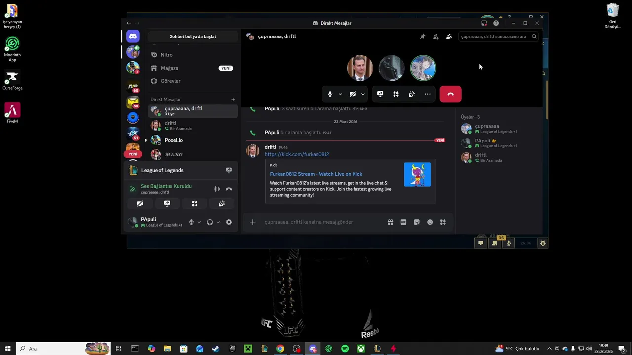This screenshot has width=632, height=355.
Task: Open Discord help question mark icon
Action: [496, 23]
